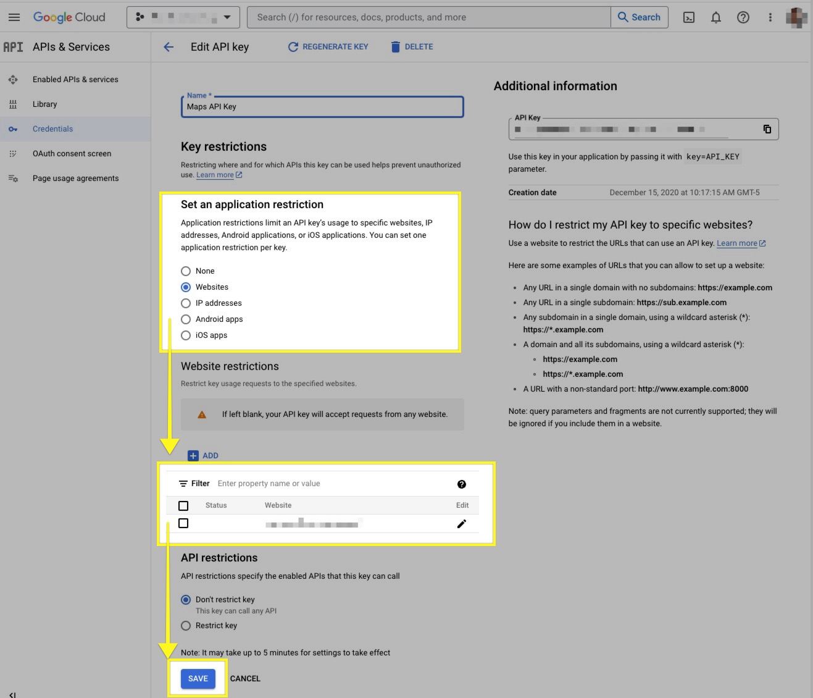
Task: Click the Website column header
Action: click(x=278, y=505)
